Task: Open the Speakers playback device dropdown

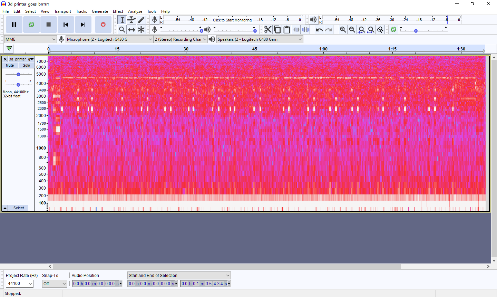Action: pyautogui.click(x=260, y=39)
